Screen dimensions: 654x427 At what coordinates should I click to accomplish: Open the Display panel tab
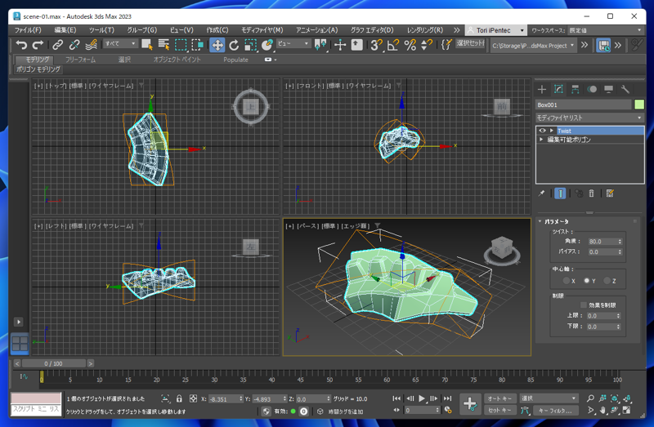click(x=608, y=89)
